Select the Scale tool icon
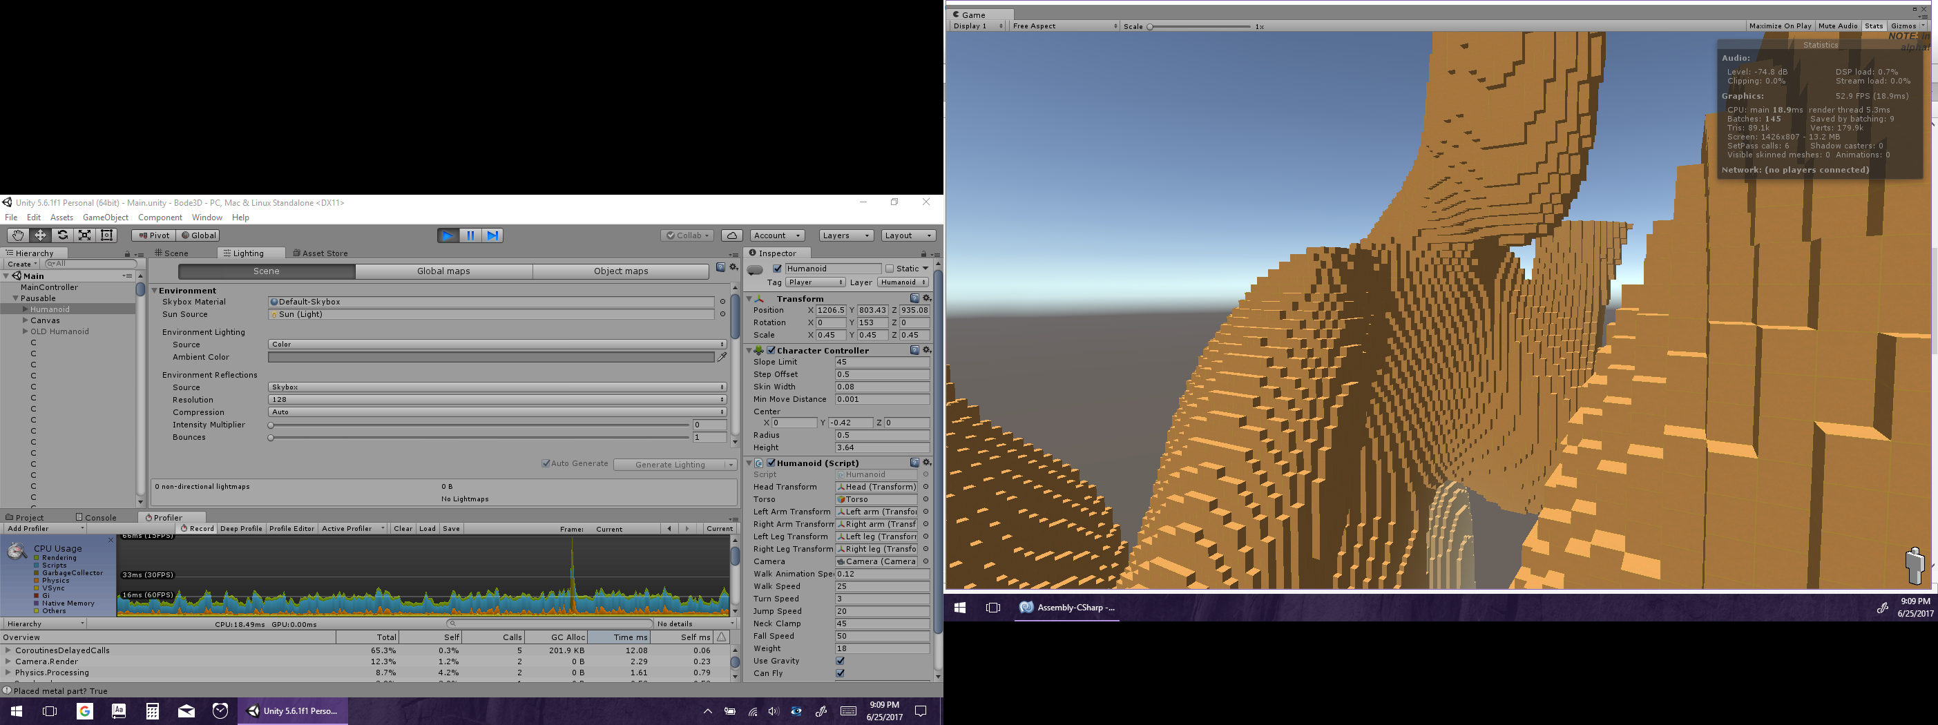1938x725 pixels. coord(85,235)
